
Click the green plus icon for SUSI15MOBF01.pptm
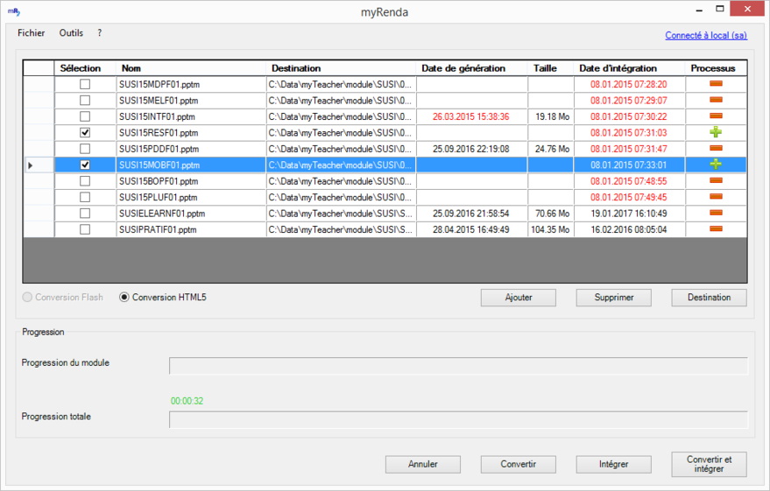[715, 165]
